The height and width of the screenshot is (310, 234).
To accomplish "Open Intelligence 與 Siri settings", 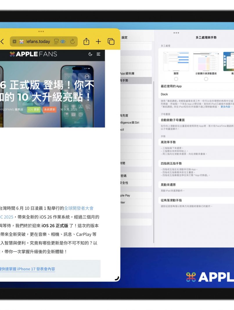I will click(x=129, y=123).
